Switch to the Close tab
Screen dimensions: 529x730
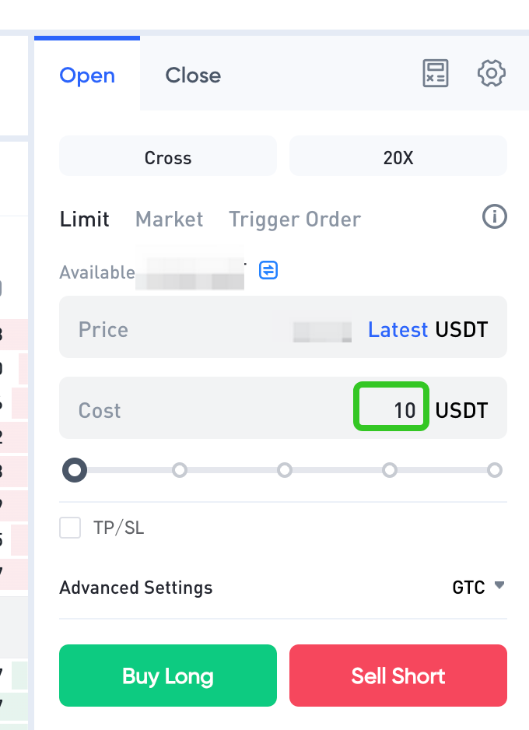coord(193,75)
